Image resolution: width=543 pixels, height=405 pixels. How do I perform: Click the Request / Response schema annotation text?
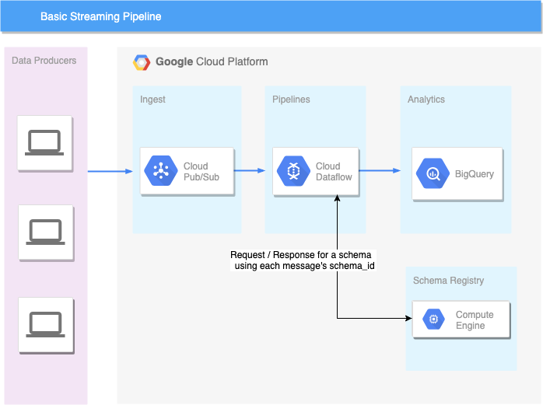[303, 260]
